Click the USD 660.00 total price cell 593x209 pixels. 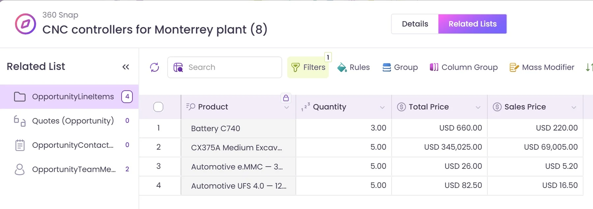click(439, 128)
